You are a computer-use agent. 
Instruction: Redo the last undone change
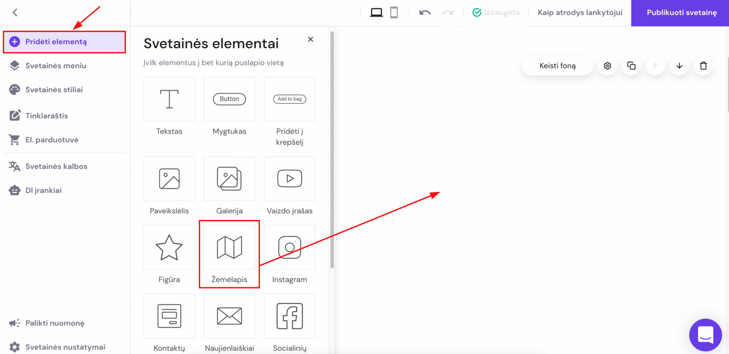point(448,12)
